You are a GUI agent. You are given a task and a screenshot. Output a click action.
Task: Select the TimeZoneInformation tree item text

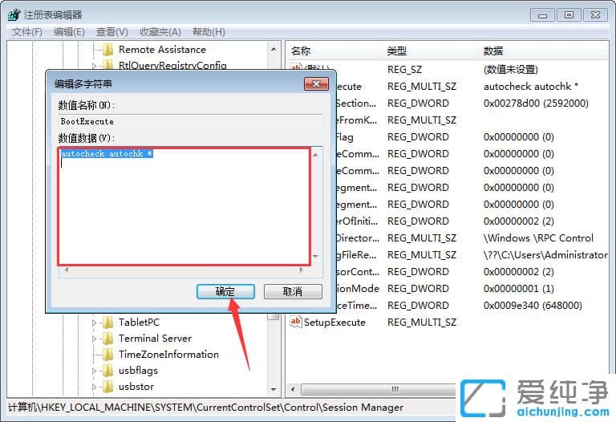tap(168, 355)
